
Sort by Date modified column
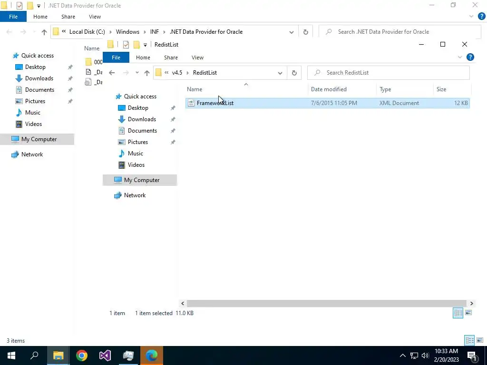click(x=329, y=89)
